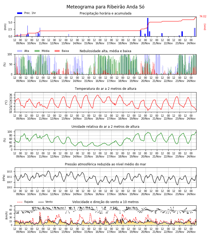211x237 pixels.
Task: Click the Umidade relativa do ar chart title
Action: (105, 126)
